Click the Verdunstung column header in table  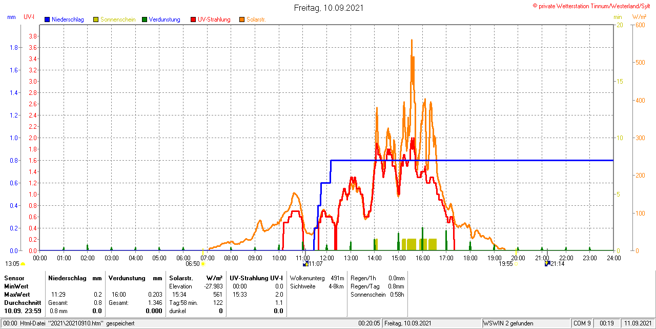point(126,278)
